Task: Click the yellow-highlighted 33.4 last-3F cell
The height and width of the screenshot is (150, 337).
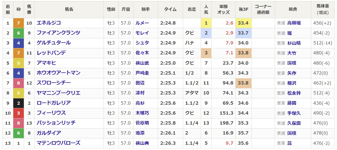Action: (x=243, y=23)
